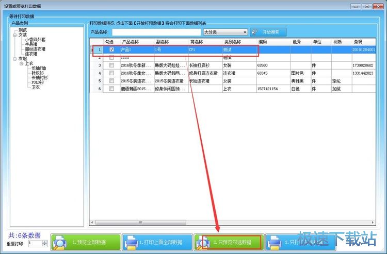Image resolution: width=387 pixels, height=254 pixels.
Task: Select 卫衣 category
Action: (36, 87)
